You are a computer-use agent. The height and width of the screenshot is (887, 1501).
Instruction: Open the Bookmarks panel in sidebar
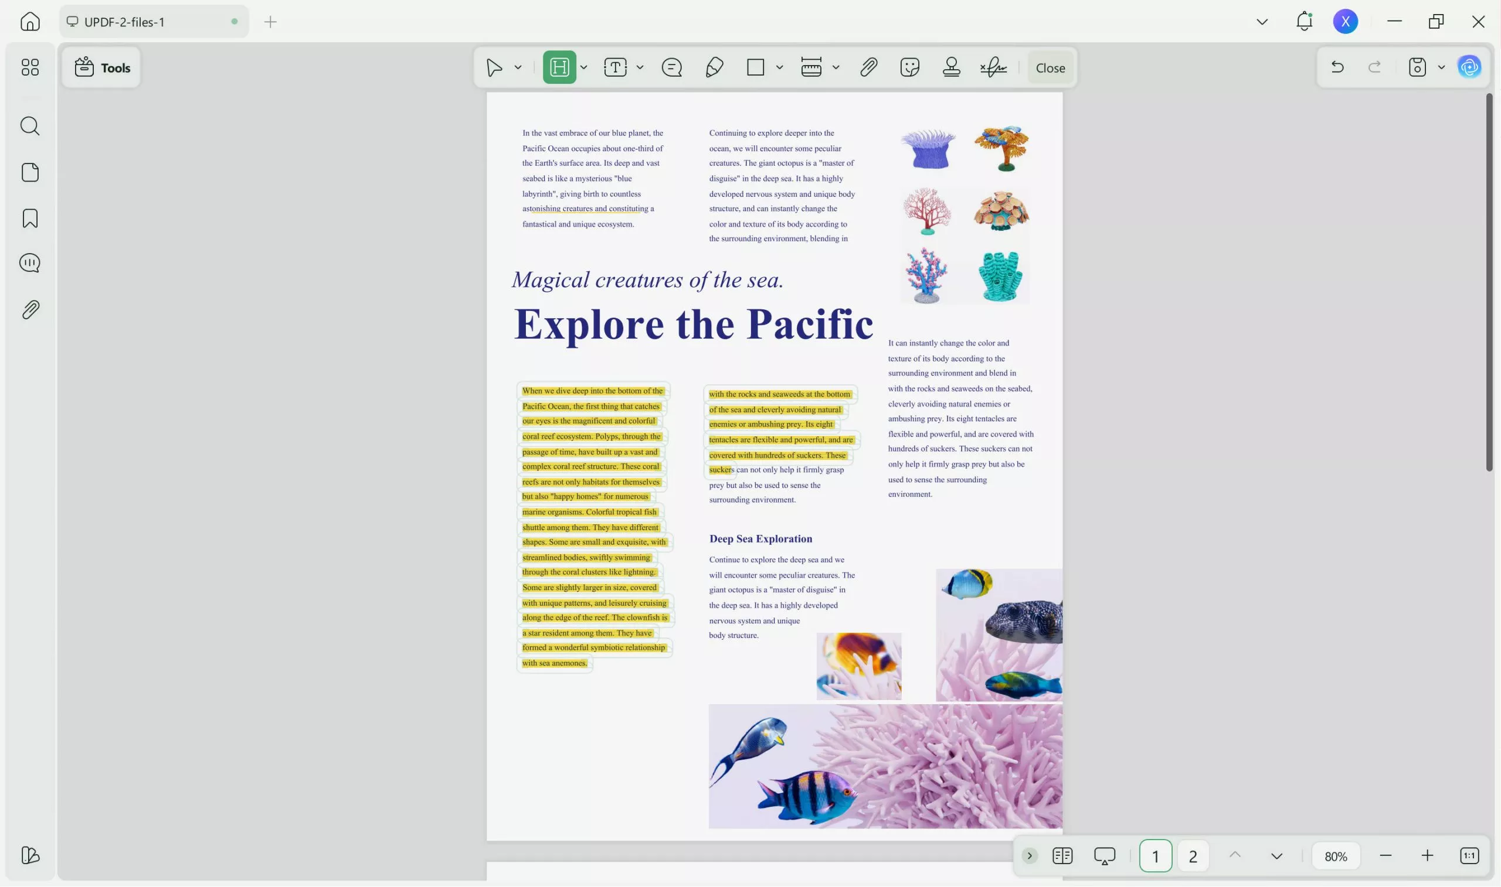tap(30, 219)
